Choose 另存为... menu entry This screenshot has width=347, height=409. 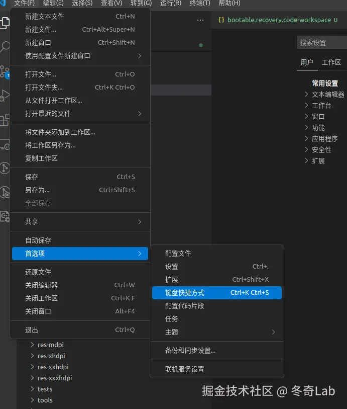click(80, 190)
